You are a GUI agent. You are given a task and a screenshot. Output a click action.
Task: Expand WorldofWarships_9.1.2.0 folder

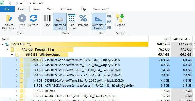coord(17,65)
